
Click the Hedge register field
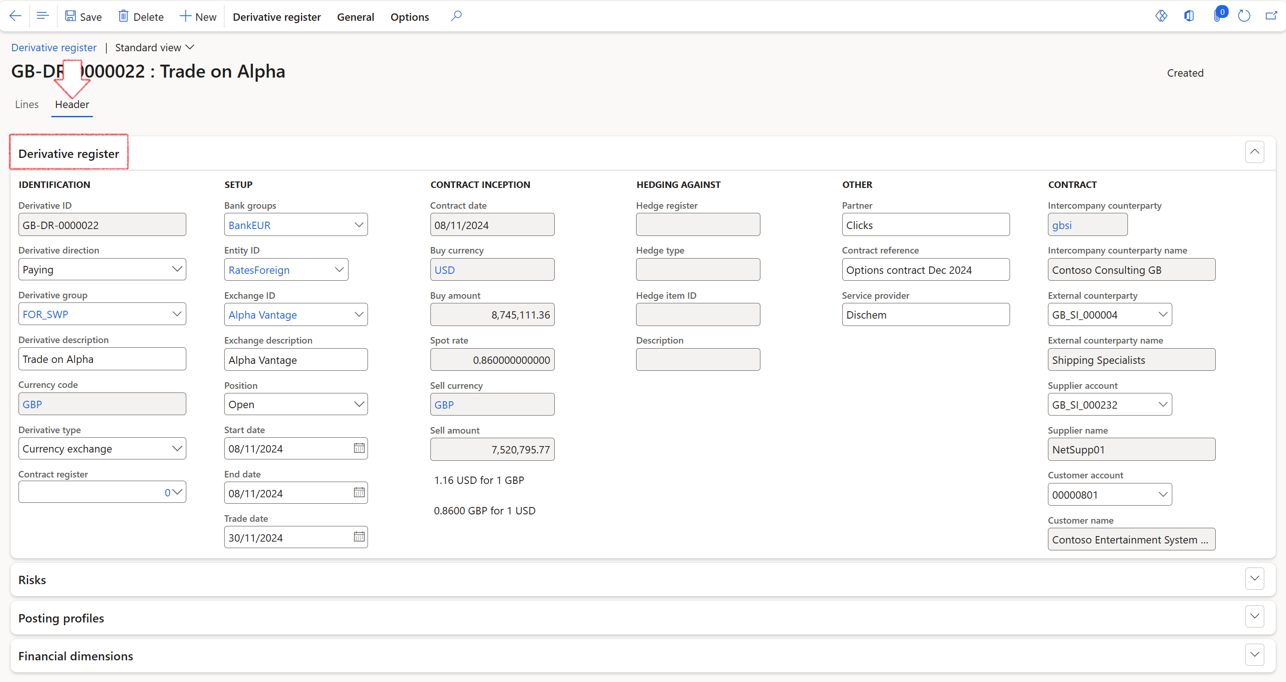pos(698,224)
